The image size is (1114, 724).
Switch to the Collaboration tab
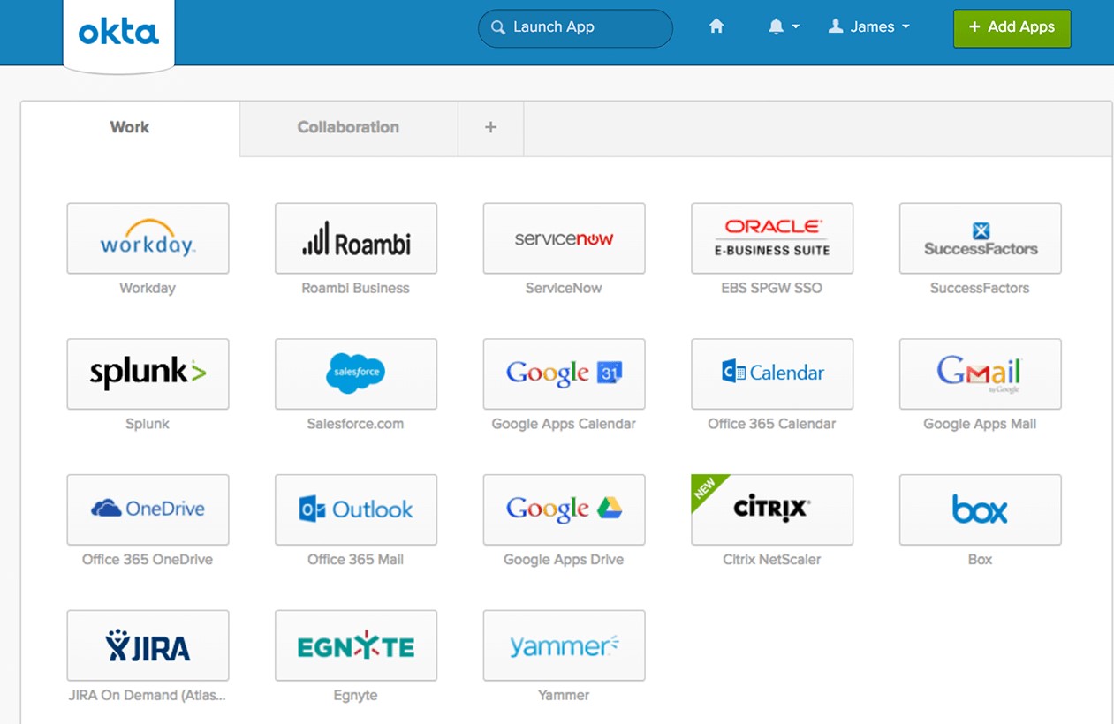point(348,127)
